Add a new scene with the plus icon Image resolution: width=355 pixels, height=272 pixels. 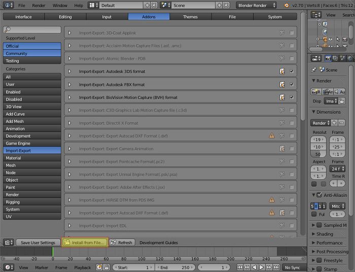click(219, 5)
